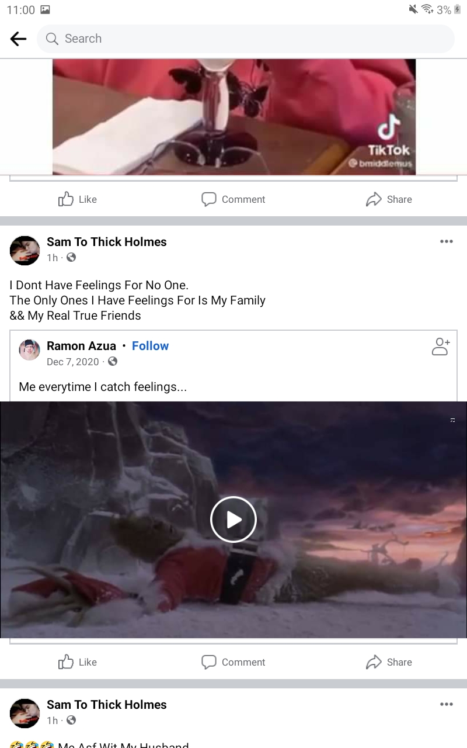467x748 pixels.
Task: Open Sam To Thick Holmes profile picture
Action: click(x=25, y=251)
